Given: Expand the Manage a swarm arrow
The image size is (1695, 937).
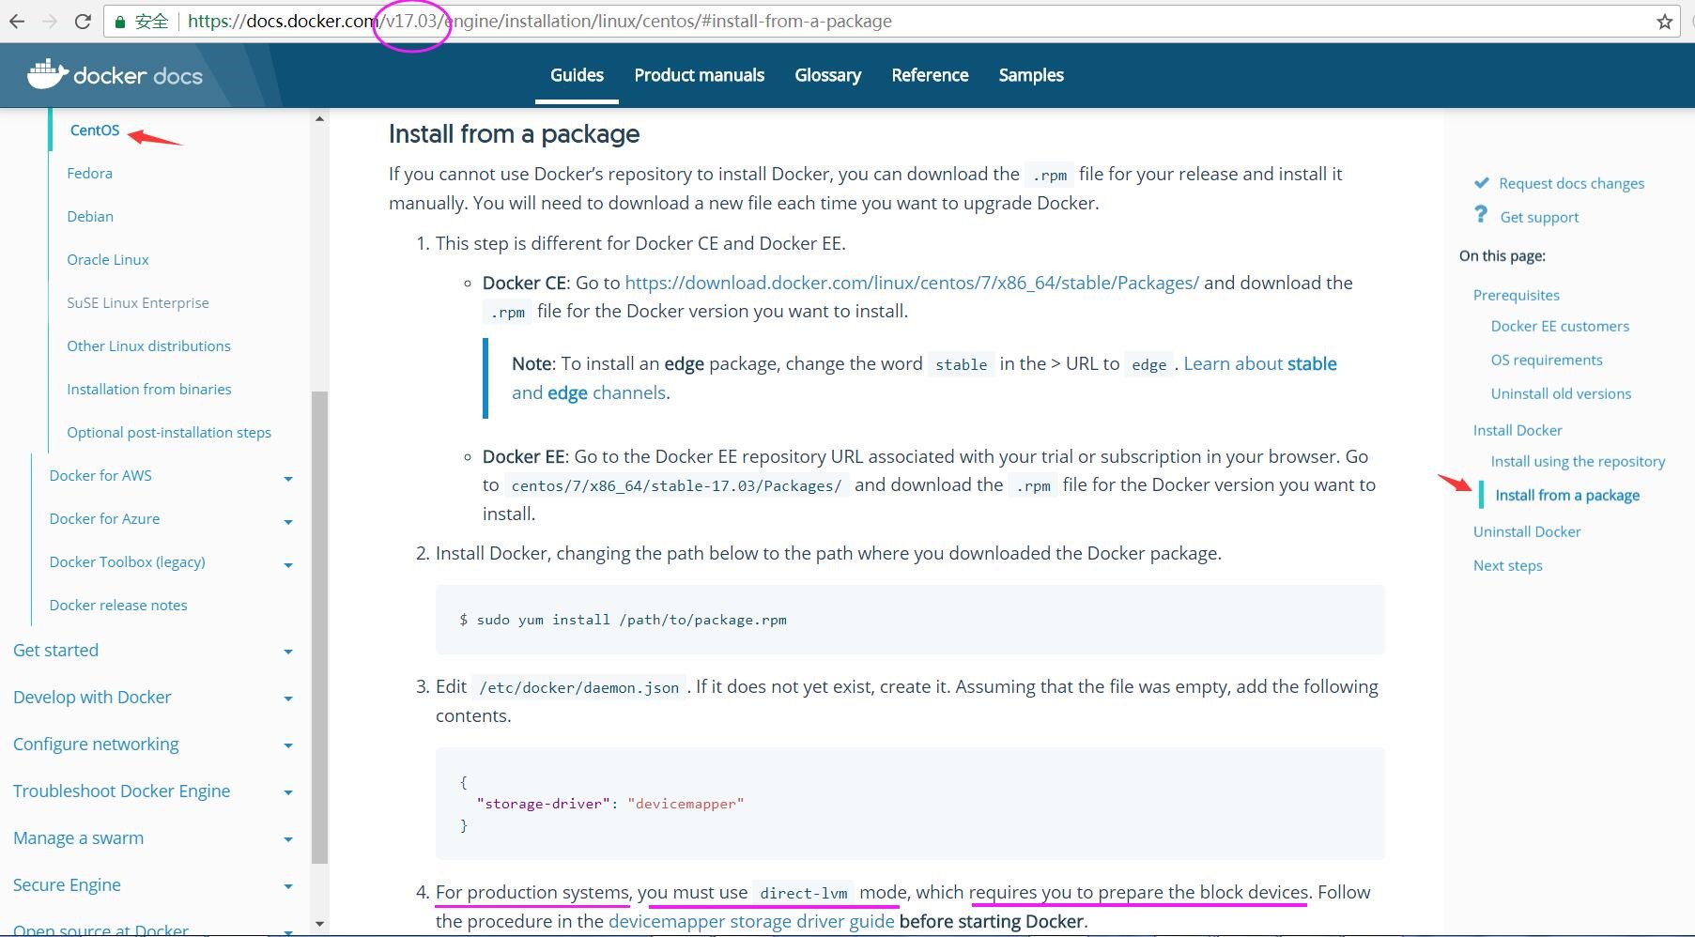Looking at the screenshot, I should coord(288,839).
